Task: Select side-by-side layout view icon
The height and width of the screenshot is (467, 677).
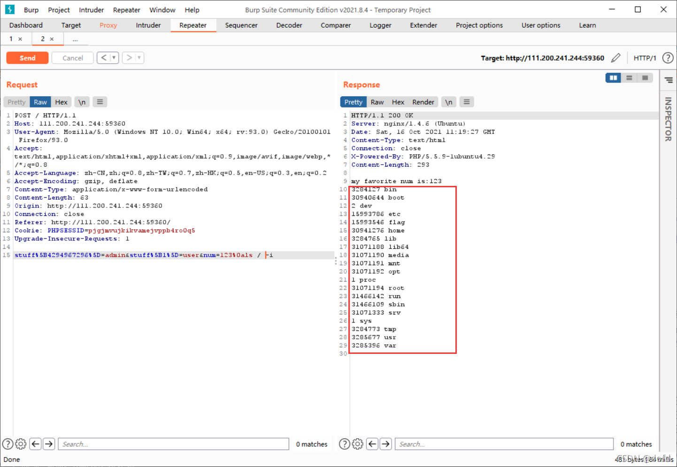Action: [x=613, y=78]
